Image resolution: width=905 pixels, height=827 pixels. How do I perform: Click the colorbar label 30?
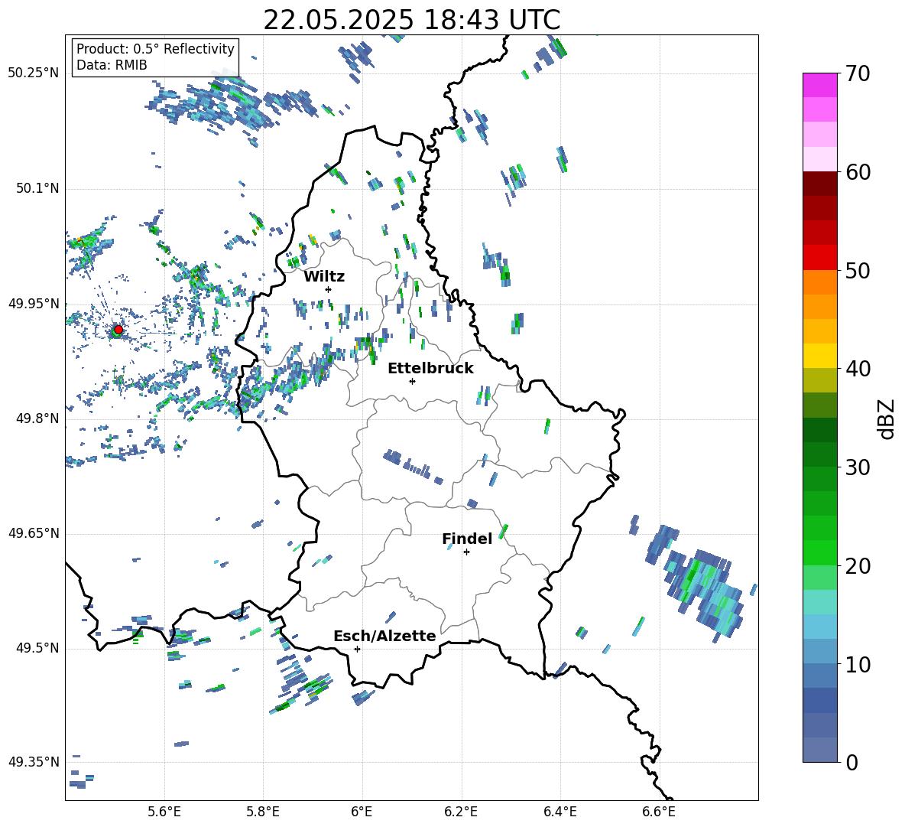(857, 467)
